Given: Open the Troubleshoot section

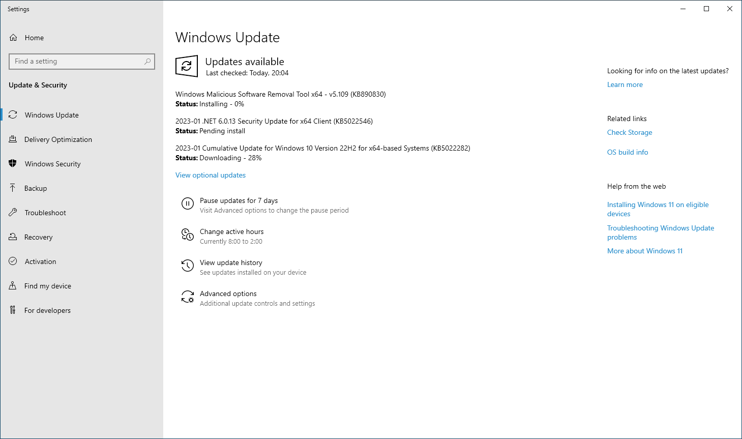Looking at the screenshot, I should pyautogui.click(x=81, y=213).
